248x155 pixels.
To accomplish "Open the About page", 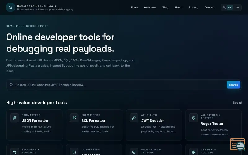I will click(179, 7).
